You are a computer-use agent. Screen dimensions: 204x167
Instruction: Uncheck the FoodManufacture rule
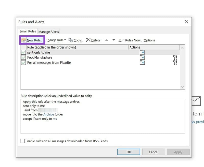[x=23, y=57]
